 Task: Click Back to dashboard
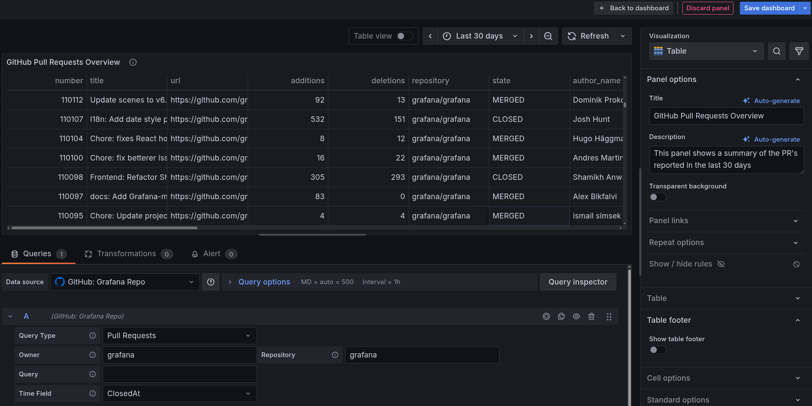(633, 8)
